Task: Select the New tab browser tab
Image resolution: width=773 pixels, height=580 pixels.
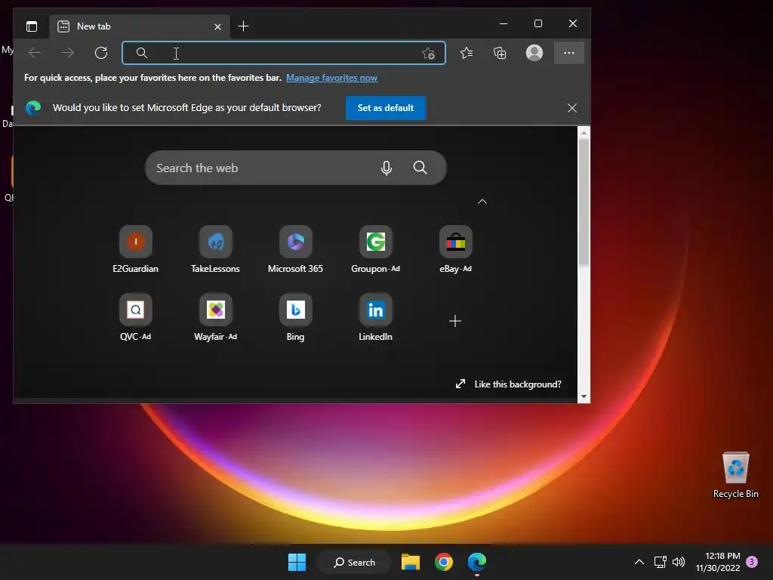Action: (x=138, y=26)
